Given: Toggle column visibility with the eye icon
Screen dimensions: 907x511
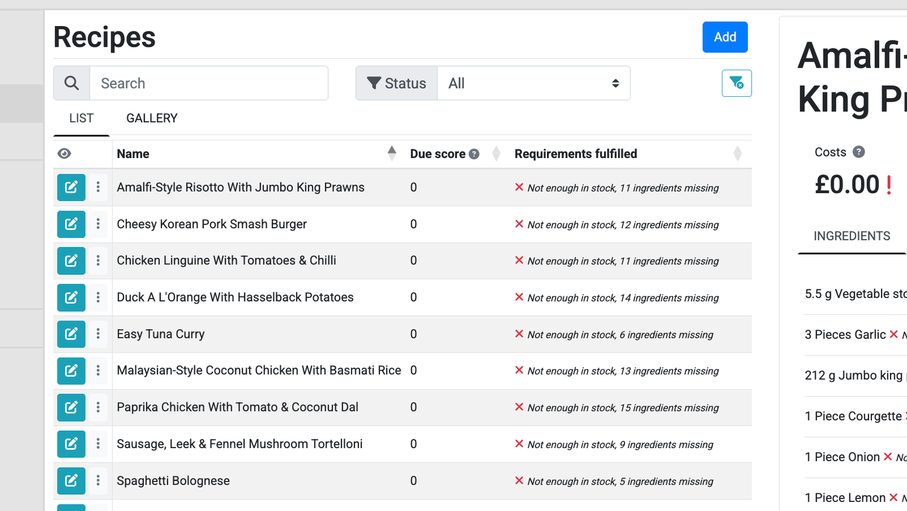Looking at the screenshot, I should pos(64,154).
